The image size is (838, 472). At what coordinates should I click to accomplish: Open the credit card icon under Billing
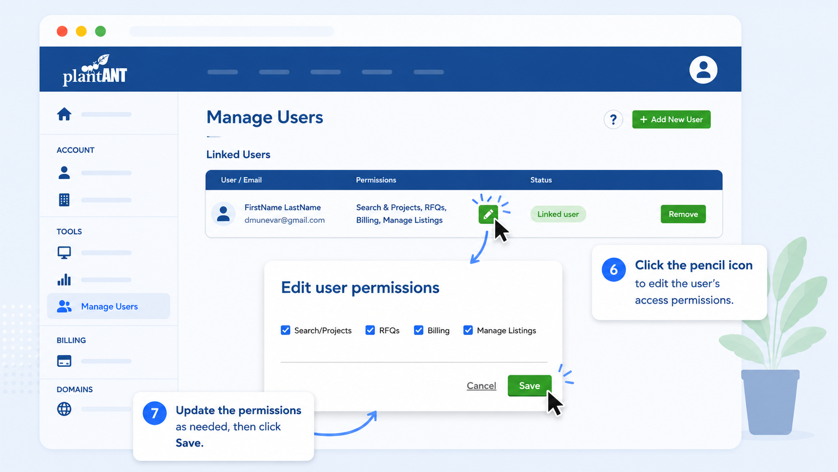[x=64, y=361]
